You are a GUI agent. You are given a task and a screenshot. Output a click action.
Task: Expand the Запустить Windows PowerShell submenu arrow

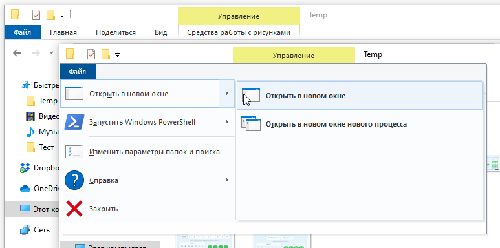point(227,122)
